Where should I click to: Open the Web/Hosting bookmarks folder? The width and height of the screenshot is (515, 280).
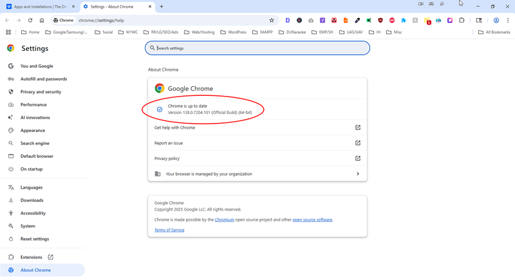[x=200, y=32]
